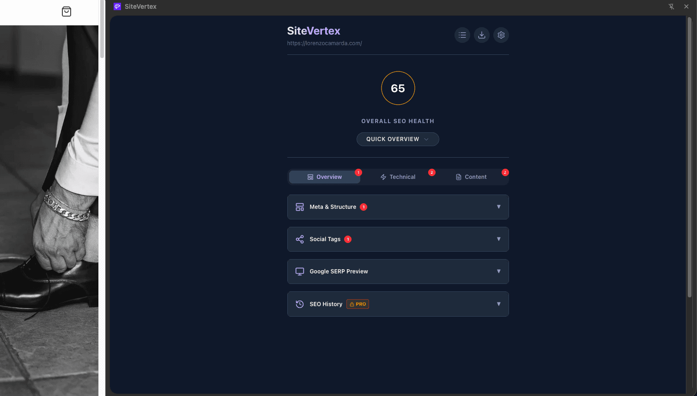This screenshot has height=396, width=697.
Task: Click the webpage scrollbar beside the photo
Action: pos(102,29)
